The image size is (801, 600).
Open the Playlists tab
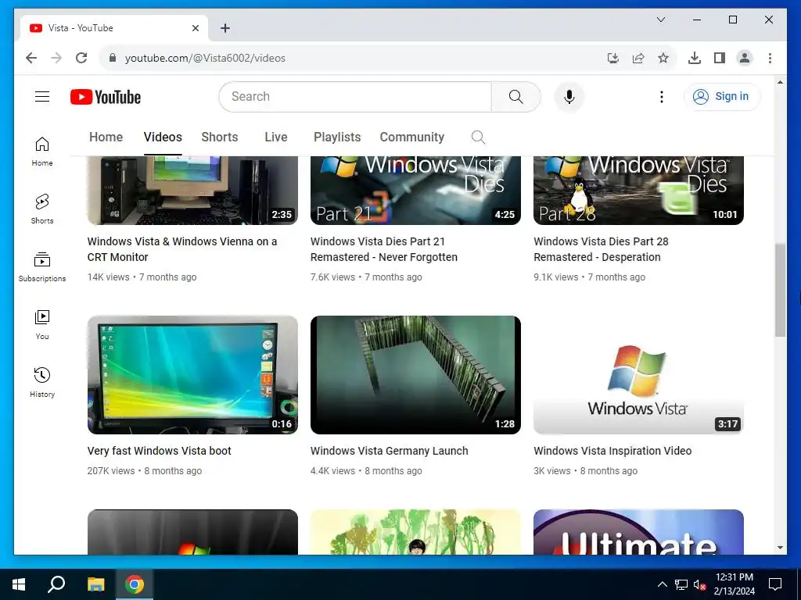point(337,137)
